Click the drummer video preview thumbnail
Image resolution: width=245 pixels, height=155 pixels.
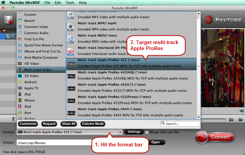pyautogui.click(x=222, y=68)
